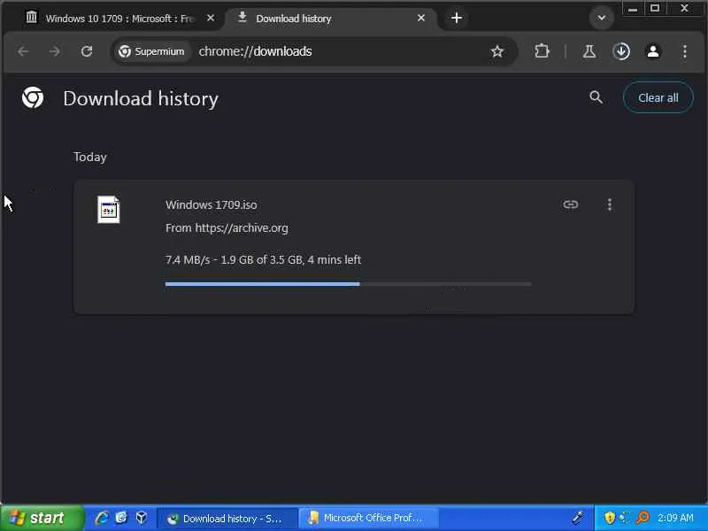Click the Windows 1709.iso file icon
This screenshot has height=531, width=708.
point(108,210)
